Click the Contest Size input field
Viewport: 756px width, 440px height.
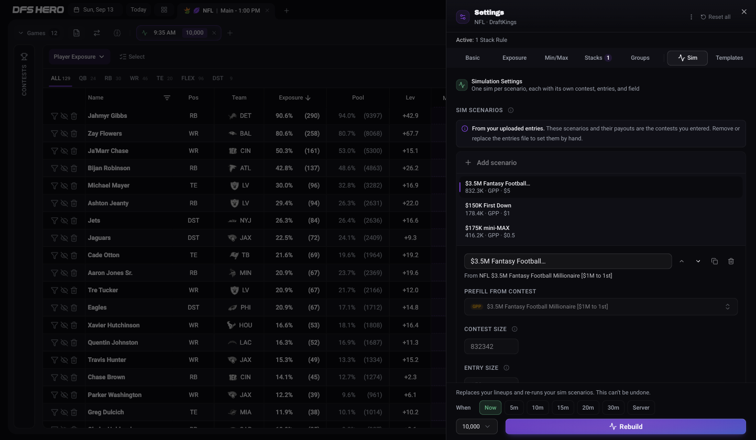[491, 346]
